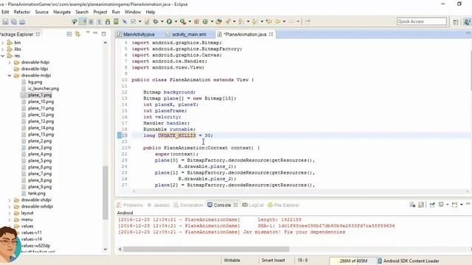Viewport: 472px width, 265px height.
Task: Open the Run button dropdown arrow
Action: tap(176, 21)
